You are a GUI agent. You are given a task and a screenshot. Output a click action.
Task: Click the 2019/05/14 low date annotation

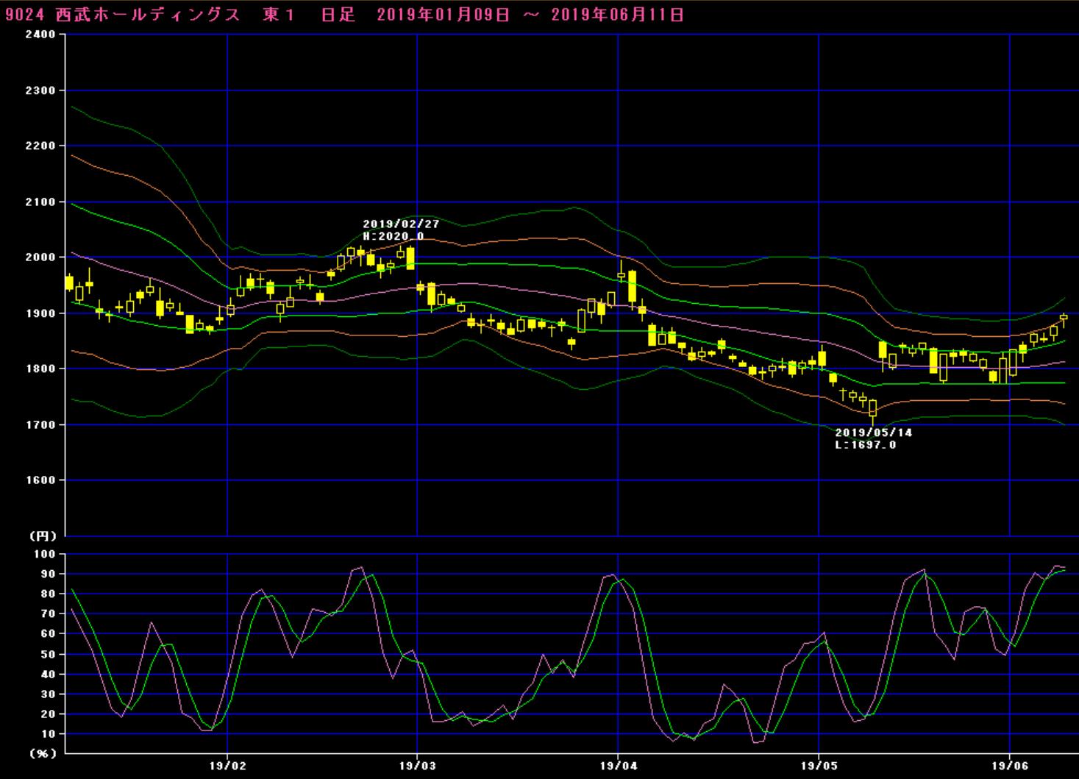tap(873, 433)
